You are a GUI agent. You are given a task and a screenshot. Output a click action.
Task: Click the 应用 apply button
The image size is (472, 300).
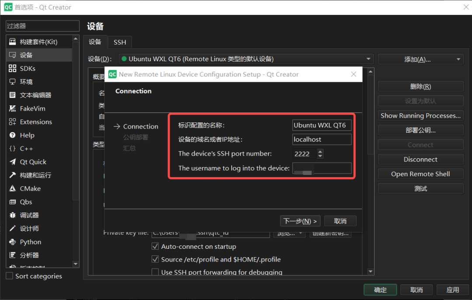452,290
